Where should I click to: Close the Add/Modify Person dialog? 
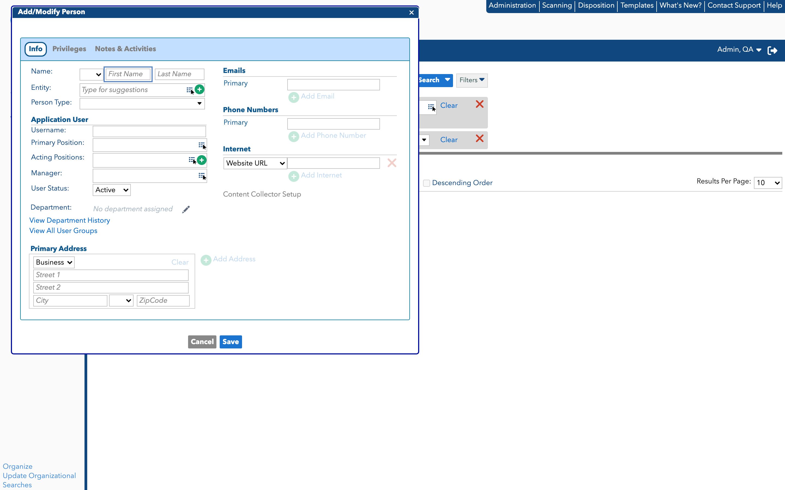pos(411,12)
